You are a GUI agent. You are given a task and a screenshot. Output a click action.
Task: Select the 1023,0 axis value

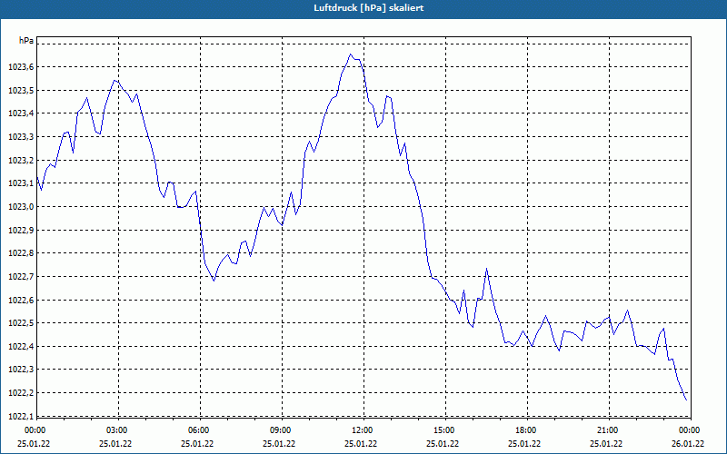coord(21,207)
